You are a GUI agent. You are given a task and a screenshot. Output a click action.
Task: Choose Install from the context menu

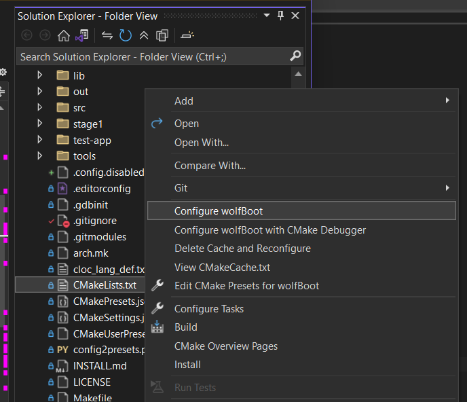(301, 365)
